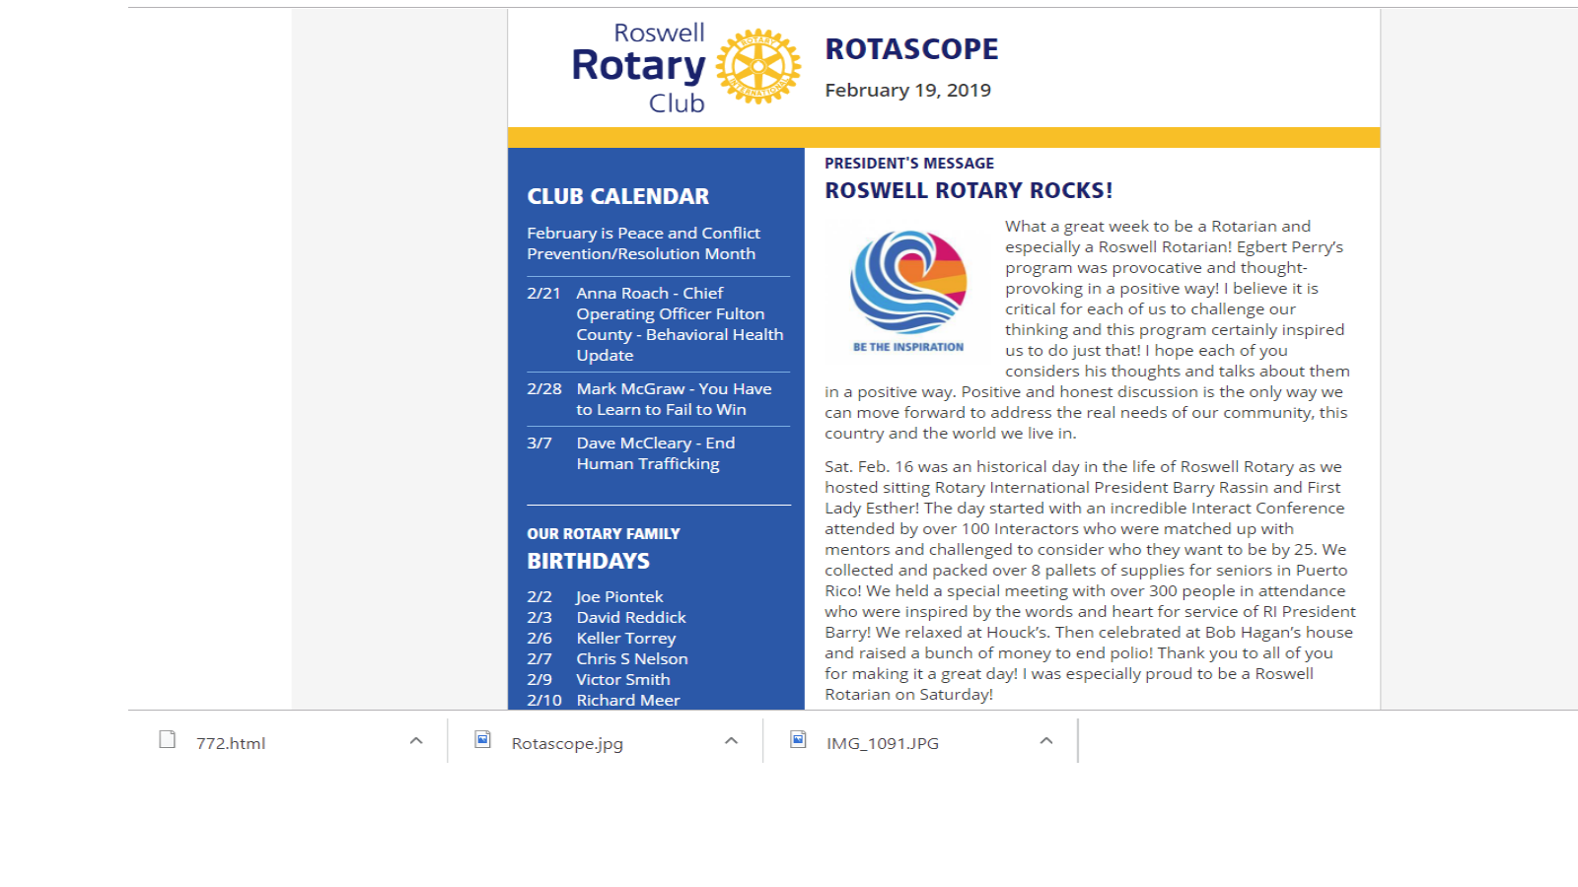Click the Dave McCleary End Human Trafficking entry
The image size is (1578, 887).
[x=655, y=453]
